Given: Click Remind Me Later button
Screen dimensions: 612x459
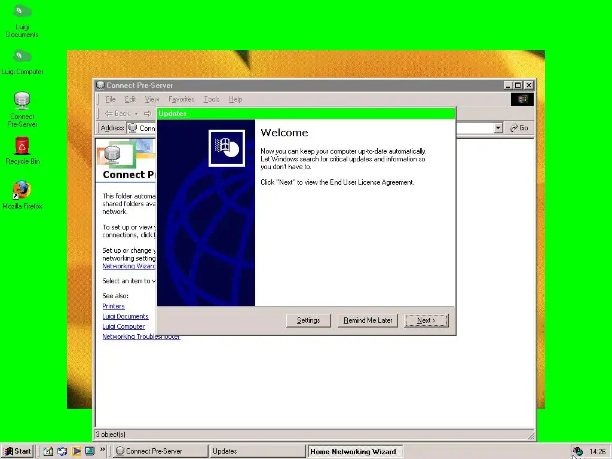Looking at the screenshot, I should click(x=368, y=320).
